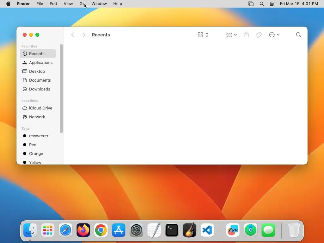Viewport: 324px width, 243px height.
Task: Close the Finder window with red button
Action: click(x=25, y=35)
